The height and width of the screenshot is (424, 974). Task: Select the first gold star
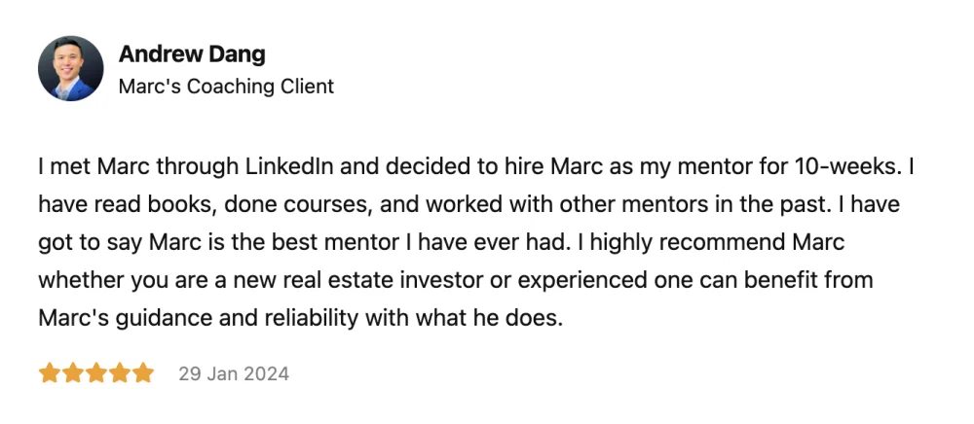49,373
